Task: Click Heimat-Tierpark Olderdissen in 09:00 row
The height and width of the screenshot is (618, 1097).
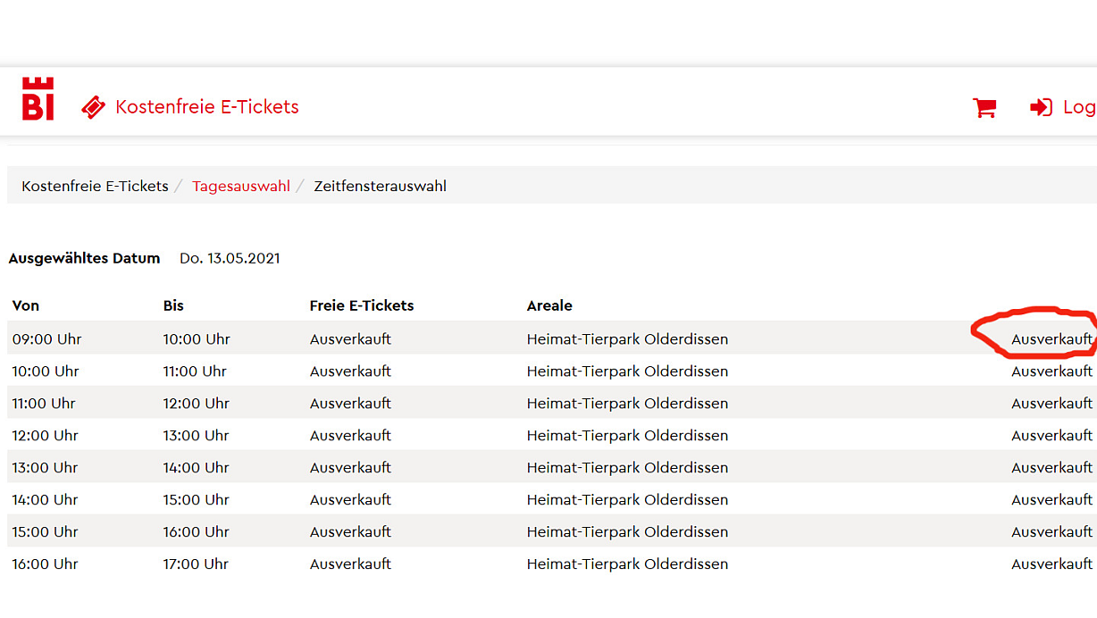Action: tap(627, 339)
